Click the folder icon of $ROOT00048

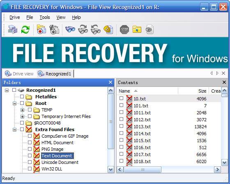(x=29, y=123)
